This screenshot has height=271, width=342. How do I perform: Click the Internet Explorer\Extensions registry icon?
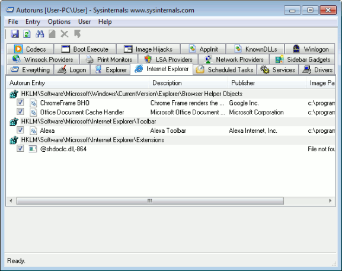pos(14,140)
